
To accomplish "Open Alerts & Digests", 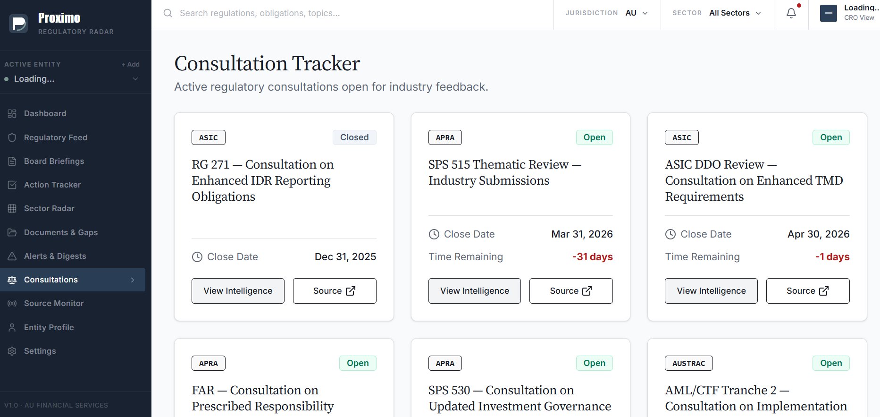I will coord(73,256).
